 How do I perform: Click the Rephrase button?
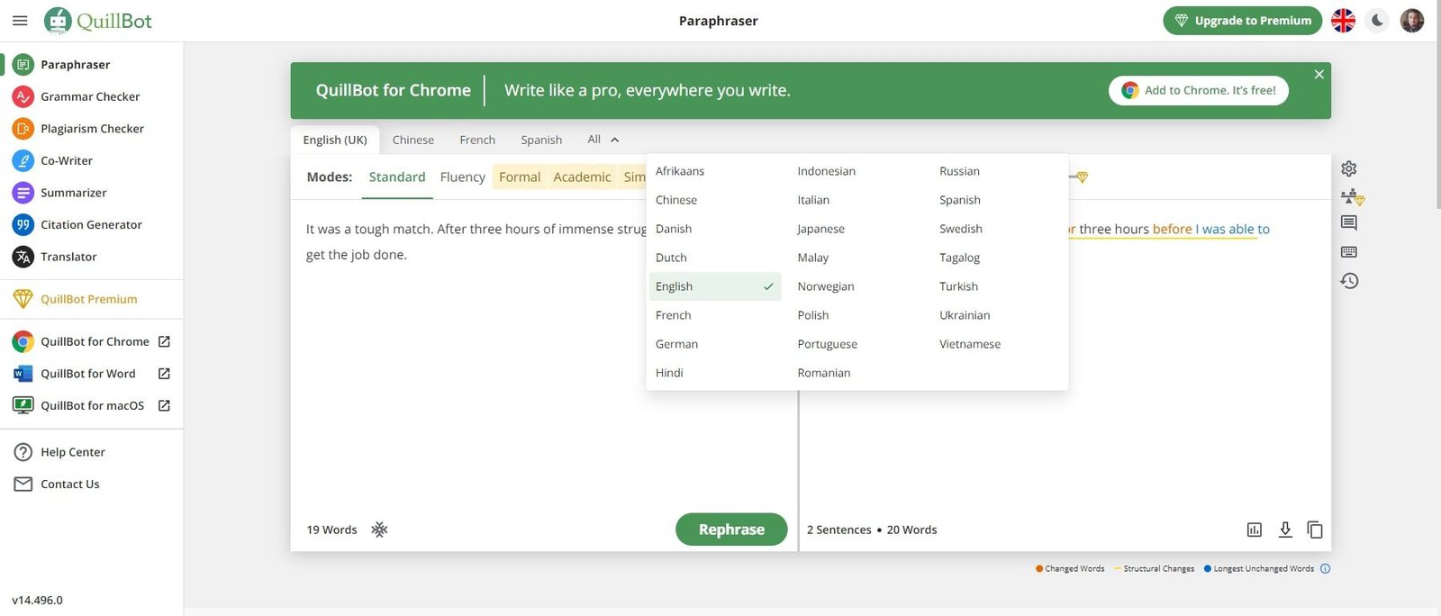point(730,530)
